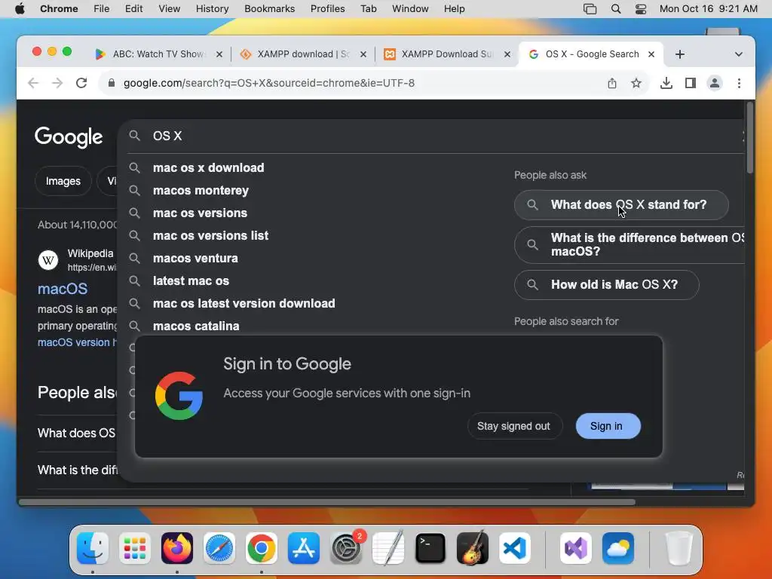Close the OS X - Google Search tab
The width and height of the screenshot is (772, 579).
pos(651,54)
